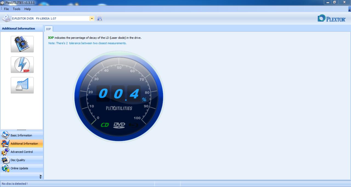Click the "No disc is detected !" status

pos(15,184)
